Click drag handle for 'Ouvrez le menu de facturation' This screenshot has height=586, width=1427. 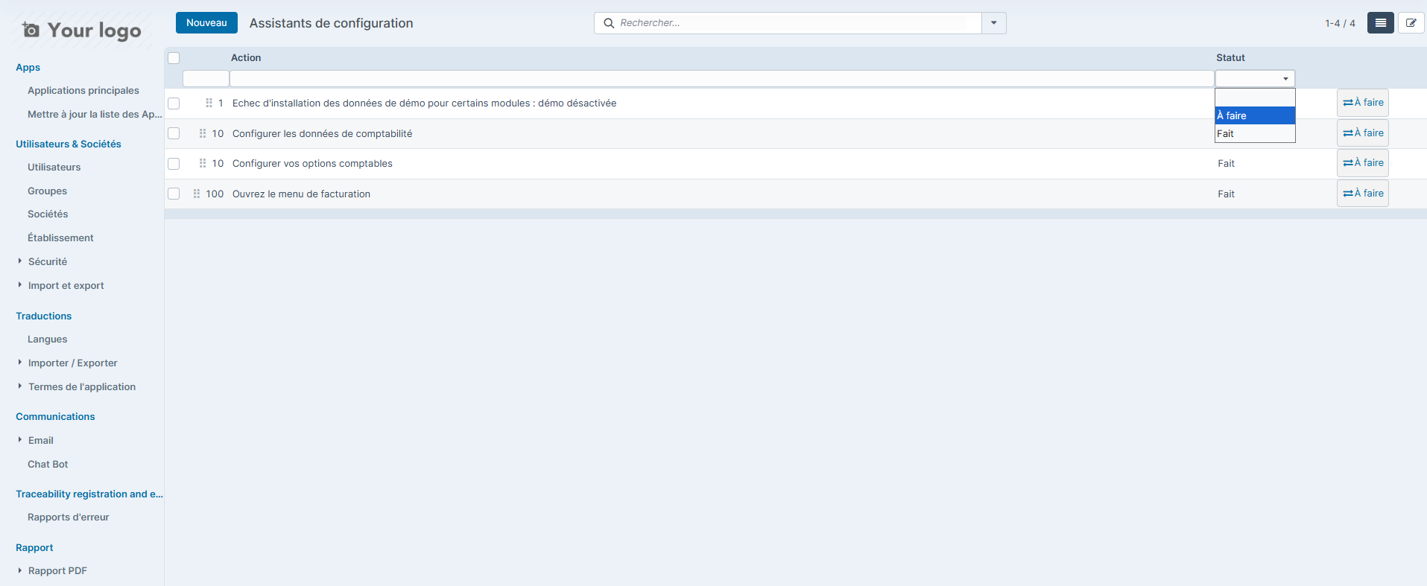click(x=197, y=194)
